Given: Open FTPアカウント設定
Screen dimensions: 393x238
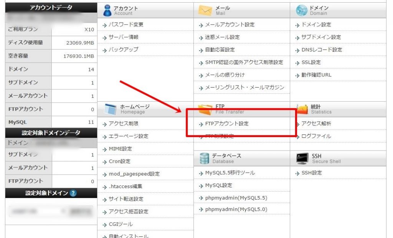Looking at the screenshot, I should click(x=227, y=124).
